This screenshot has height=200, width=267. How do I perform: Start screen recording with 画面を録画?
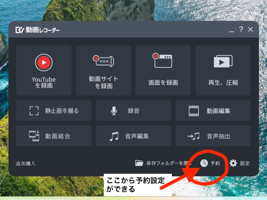(x=163, y=70)
